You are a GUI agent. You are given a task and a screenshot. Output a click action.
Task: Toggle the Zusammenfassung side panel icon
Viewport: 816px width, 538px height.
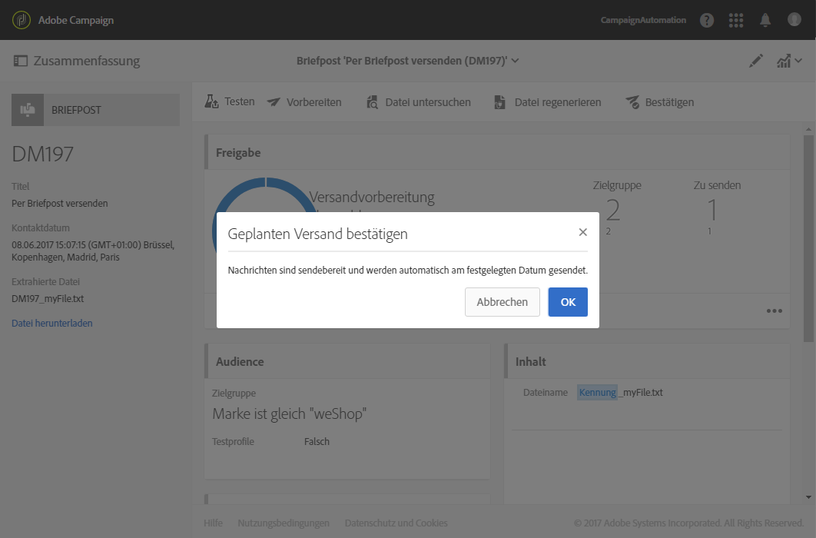20,61
